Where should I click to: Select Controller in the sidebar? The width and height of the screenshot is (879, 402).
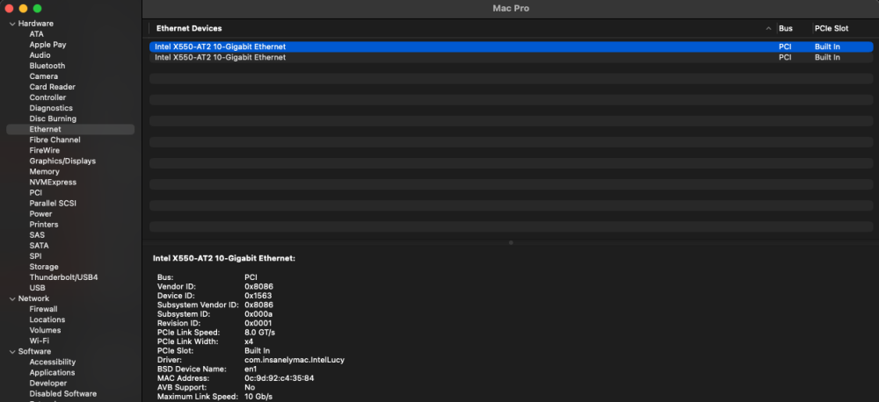(47, 97)
